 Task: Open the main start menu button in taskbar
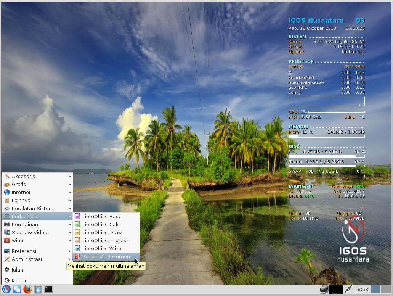[6, 289]
